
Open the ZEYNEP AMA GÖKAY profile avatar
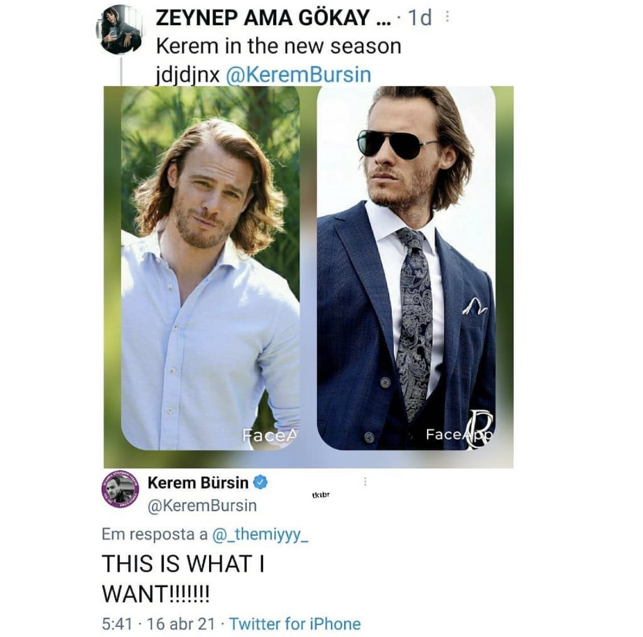(x=118, y=30)
